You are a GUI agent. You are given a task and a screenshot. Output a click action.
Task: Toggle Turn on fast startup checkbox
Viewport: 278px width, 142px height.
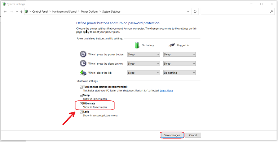81,87
